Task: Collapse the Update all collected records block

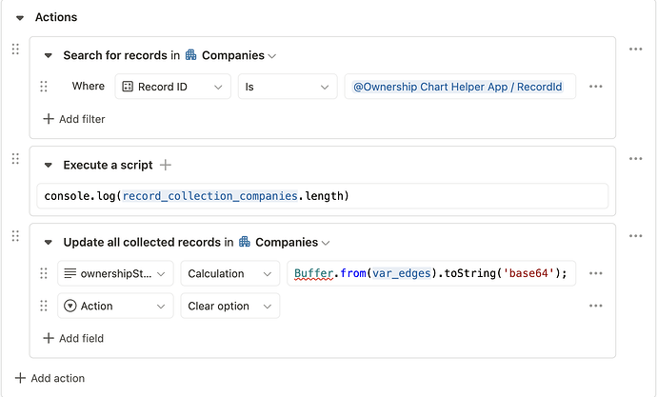Action: coord(49,243)
